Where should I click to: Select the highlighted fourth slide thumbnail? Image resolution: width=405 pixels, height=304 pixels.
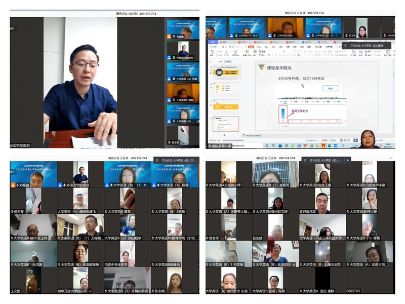click(x=226, y=124)
